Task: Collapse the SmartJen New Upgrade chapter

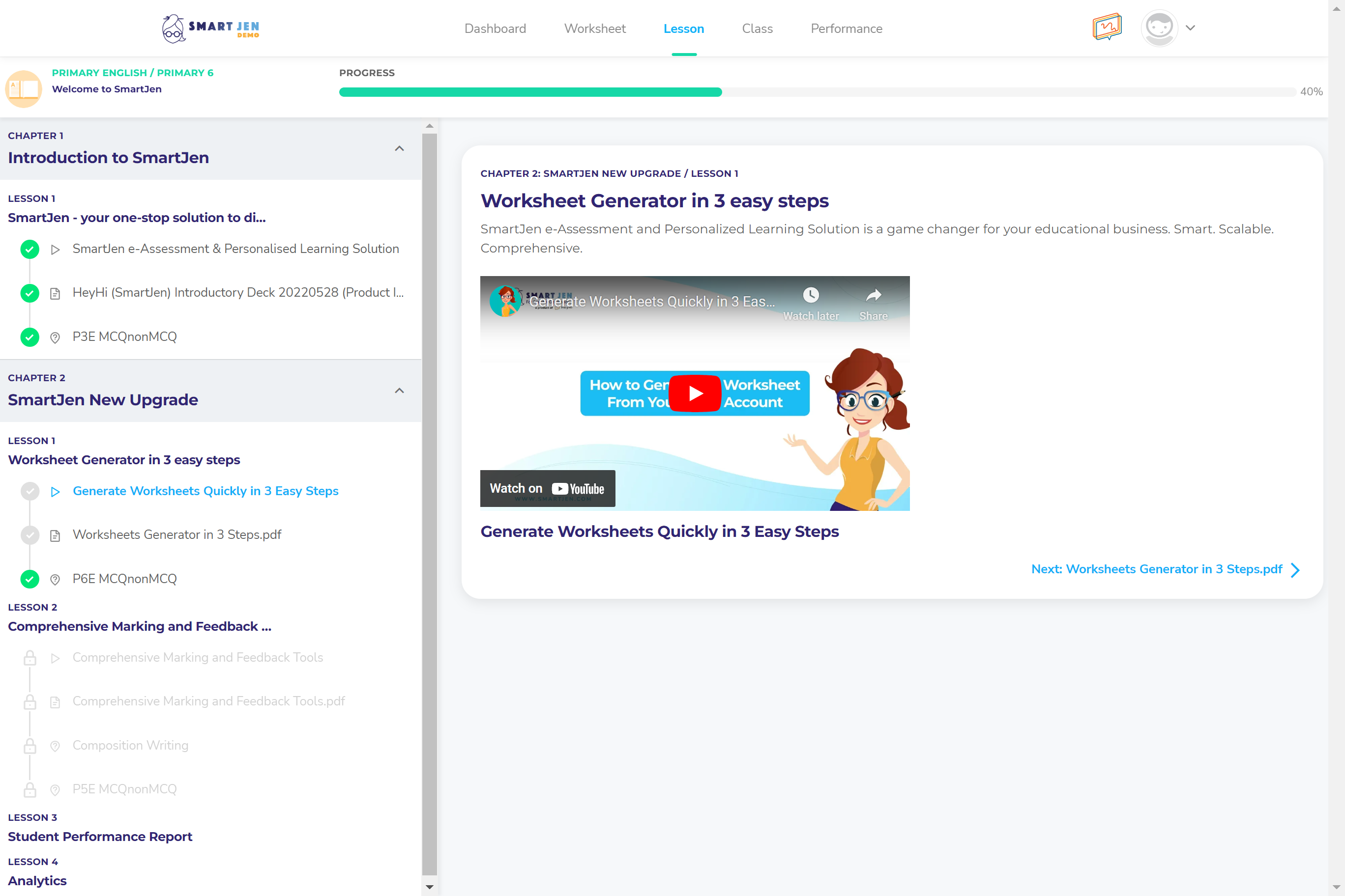Action: point(399,391)
